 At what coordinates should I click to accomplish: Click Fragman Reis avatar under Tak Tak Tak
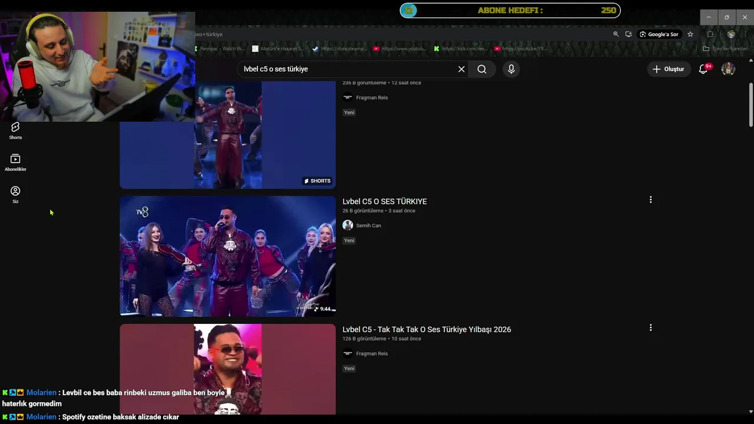348,353
